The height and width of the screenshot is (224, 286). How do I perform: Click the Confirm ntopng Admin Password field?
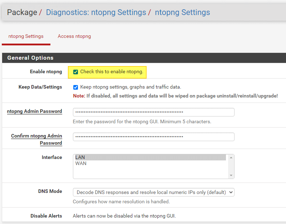(x=153, y=137)
